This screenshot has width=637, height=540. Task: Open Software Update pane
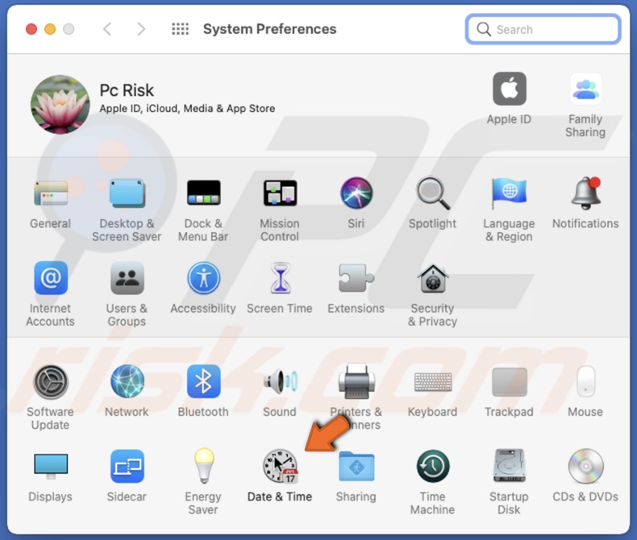51,381
